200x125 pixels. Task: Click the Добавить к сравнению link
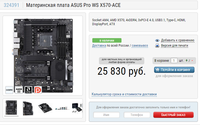click(x=177, y=40)
